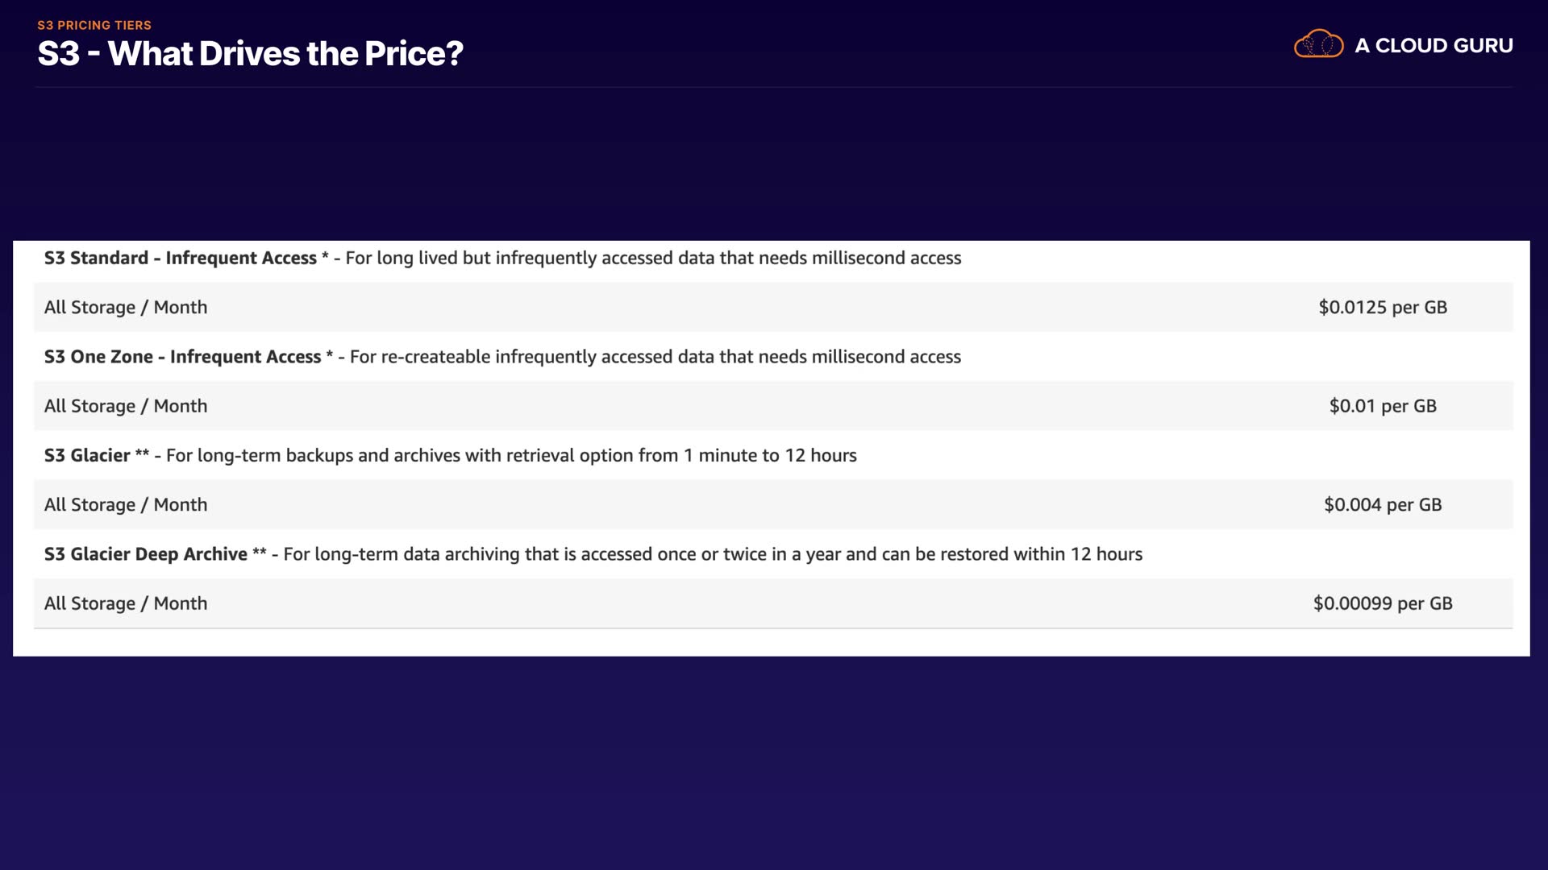Select the "S3 Glacier Deep Archive" heading
1548x870 pixels.
[146, 554]
